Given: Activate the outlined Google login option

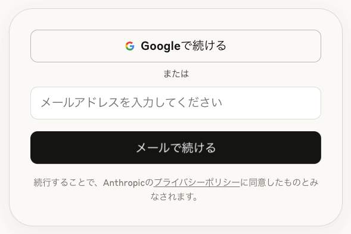Looking at the screenshot, I should (176, 46).
